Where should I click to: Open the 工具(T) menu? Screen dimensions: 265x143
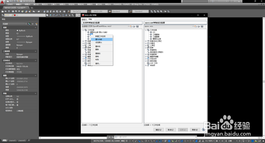tap(54, 5)
